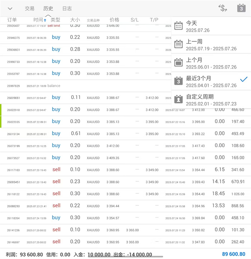
Task: Choose the 上个月 period option
Action: pos(211,63)
